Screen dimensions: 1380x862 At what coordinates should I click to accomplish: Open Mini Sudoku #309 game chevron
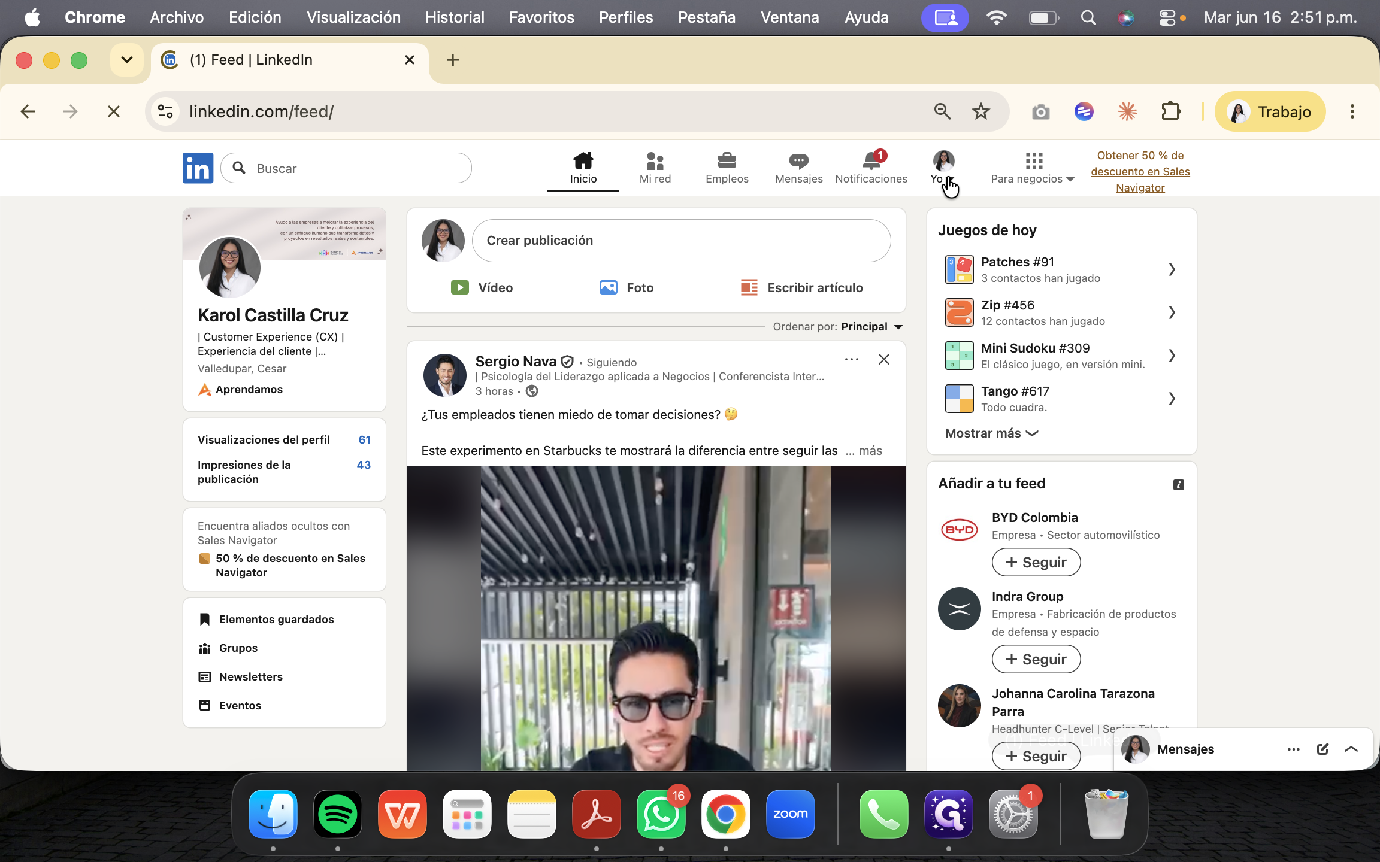[x=1172, y=356]
